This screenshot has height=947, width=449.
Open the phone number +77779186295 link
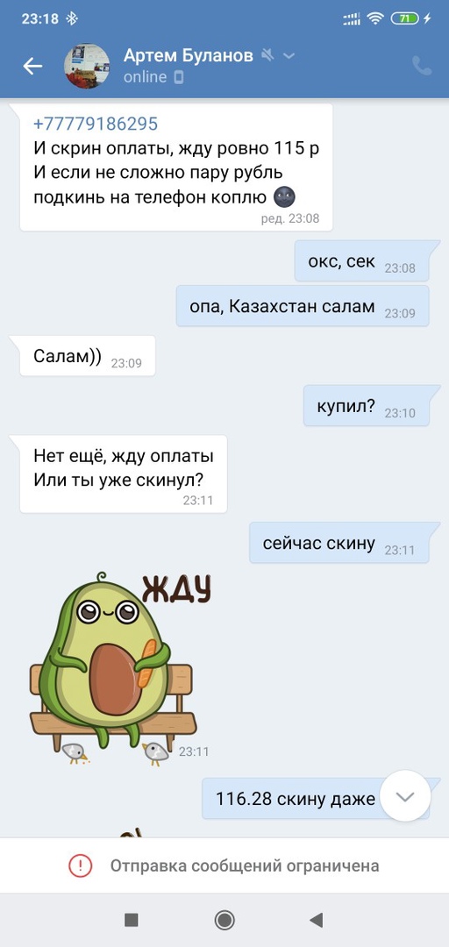point(96,124)
